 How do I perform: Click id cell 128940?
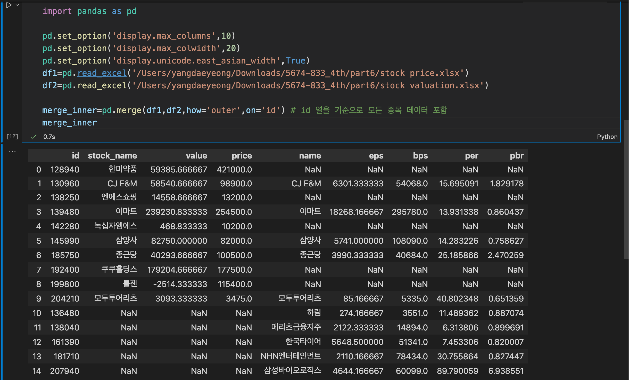click(65, 170)
